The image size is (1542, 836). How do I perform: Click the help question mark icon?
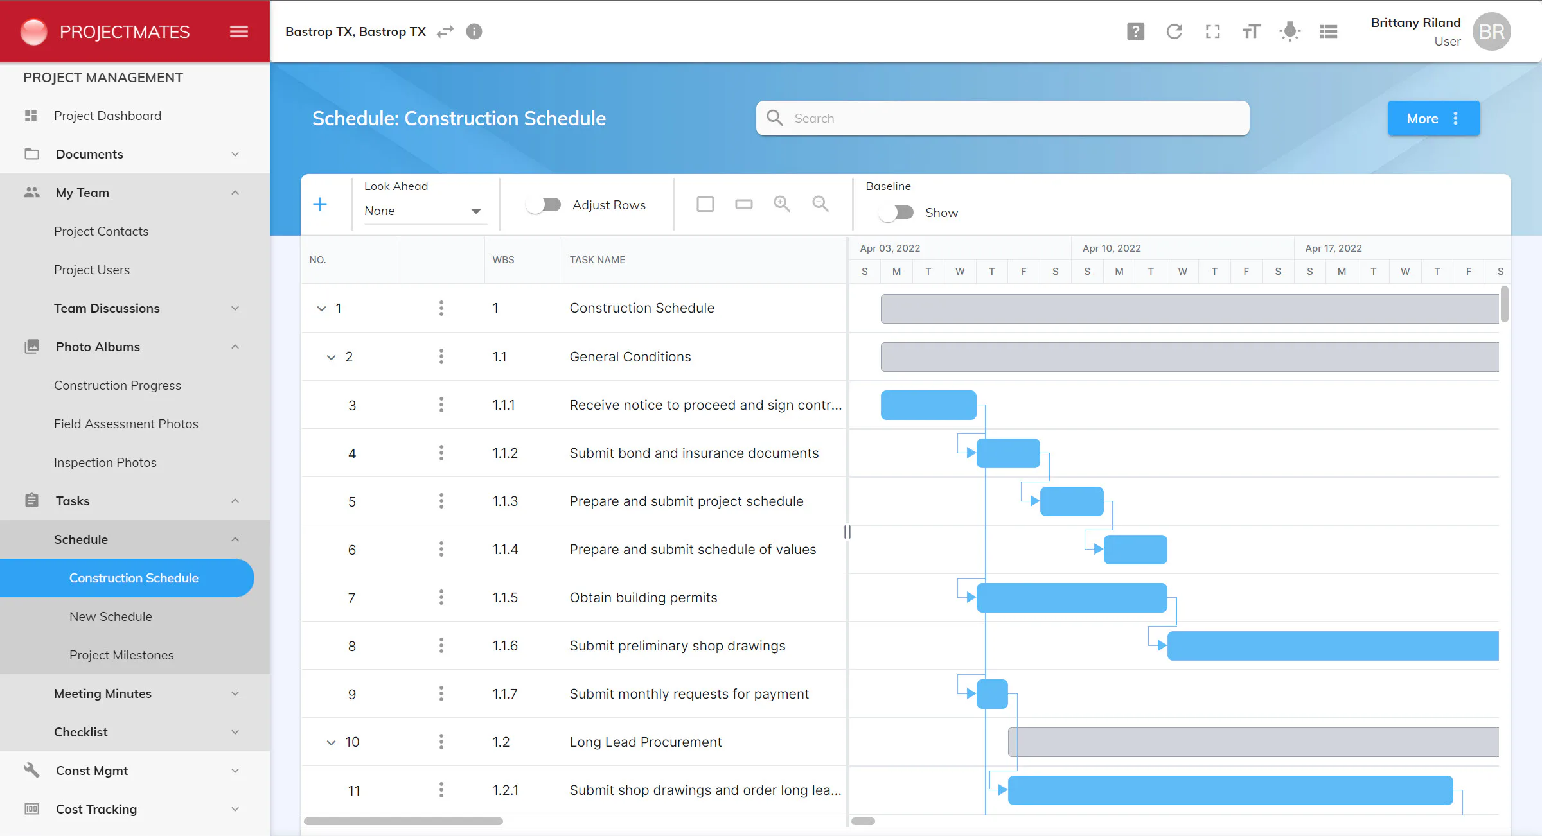pos(1135,31)
